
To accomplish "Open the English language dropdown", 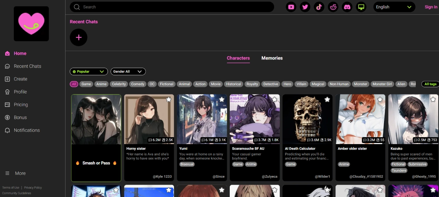I will (394, 7).
